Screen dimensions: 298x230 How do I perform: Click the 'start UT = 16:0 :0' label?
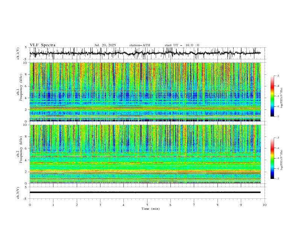coord(182,45)
